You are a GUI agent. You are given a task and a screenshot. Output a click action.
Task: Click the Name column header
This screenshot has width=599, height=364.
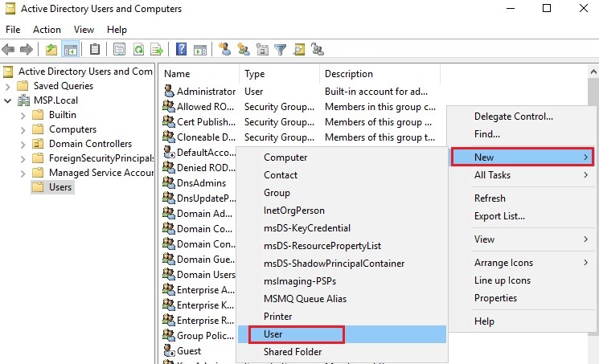[x=177, y=74]
